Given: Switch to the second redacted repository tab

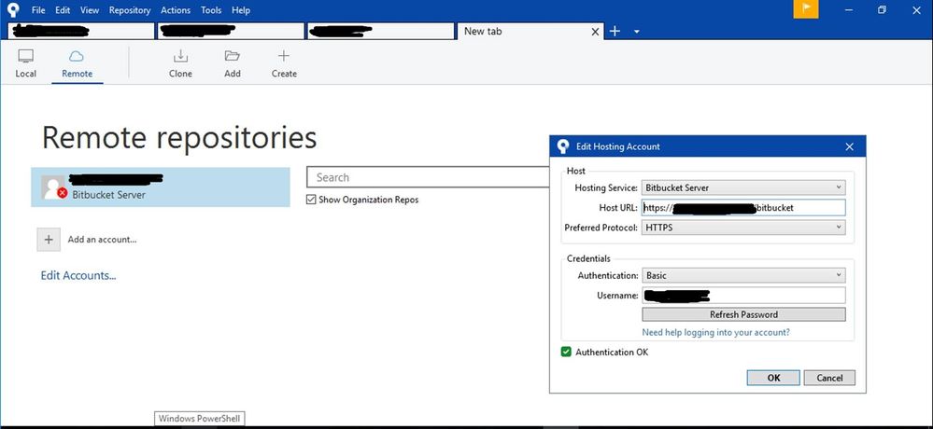Looking at the screenshot, I should (x=231, y=32).
